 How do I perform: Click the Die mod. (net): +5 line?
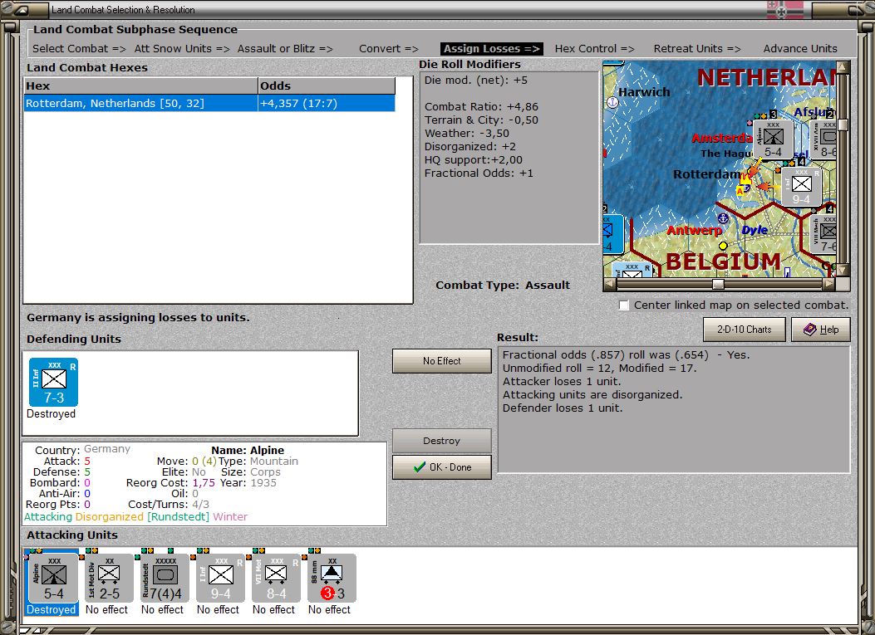pyautogui.click(x=475, y=81)
